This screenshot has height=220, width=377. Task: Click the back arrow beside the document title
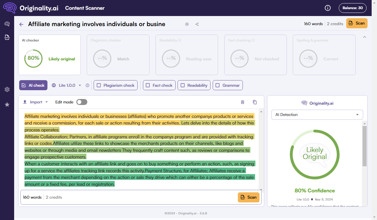(x=21, y=24)
